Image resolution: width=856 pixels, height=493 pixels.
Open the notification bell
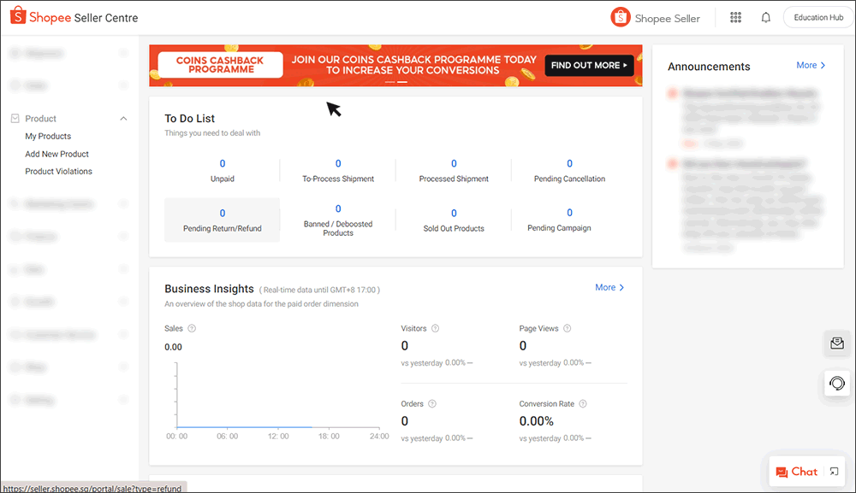tap(765, 17)
